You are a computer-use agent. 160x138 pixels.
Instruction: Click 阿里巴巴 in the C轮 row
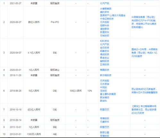105,110
